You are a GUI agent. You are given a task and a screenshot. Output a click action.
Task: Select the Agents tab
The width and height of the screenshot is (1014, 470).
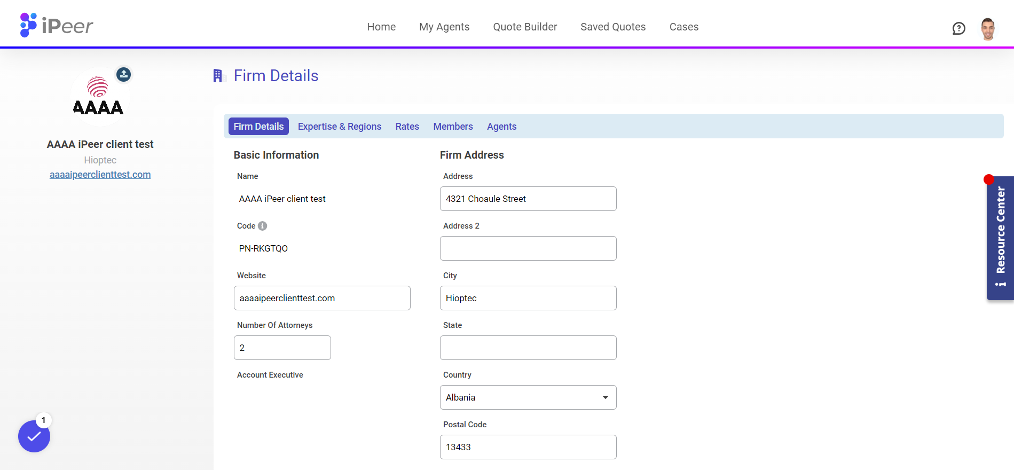(x=501, y=127)
